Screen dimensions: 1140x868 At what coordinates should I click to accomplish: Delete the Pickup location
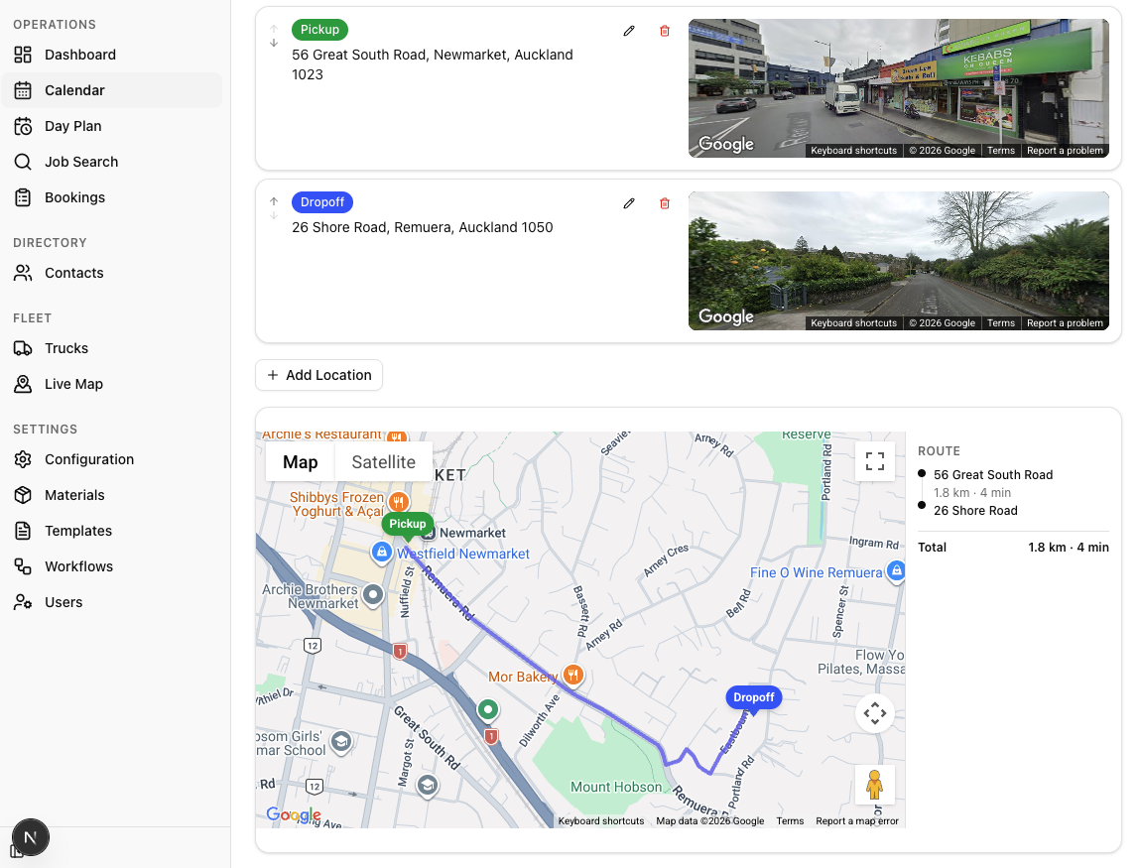point(665,31)
